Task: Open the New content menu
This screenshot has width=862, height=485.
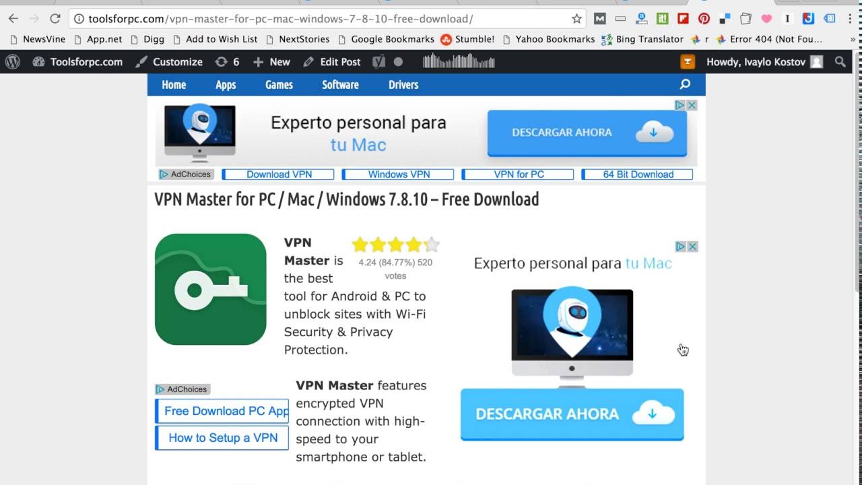Action: [x=271, y=62]
